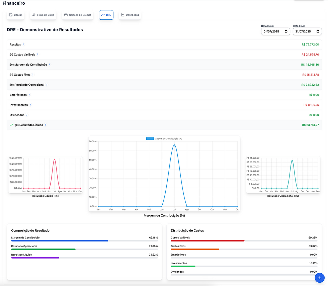Toggle Margem de Contribuição (%) legend swatch

coord(150,138)
